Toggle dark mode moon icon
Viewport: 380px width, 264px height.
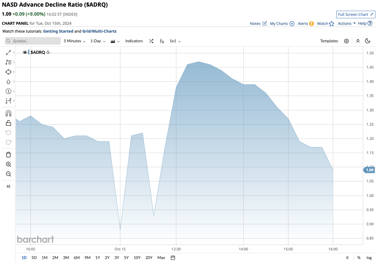coord(368,41)
